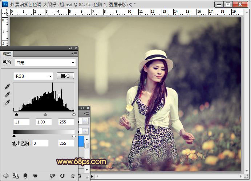Click the midtone gamma slider handle
The width and height of the screenshot is (251, 181).
(x=45, y=114)
